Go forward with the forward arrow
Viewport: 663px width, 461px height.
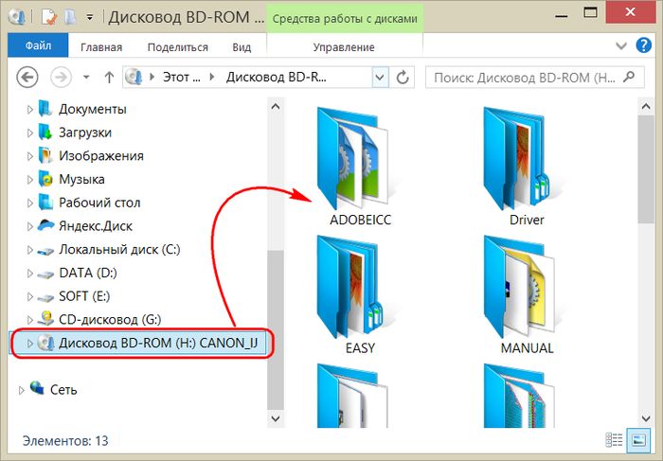[61, 78]
